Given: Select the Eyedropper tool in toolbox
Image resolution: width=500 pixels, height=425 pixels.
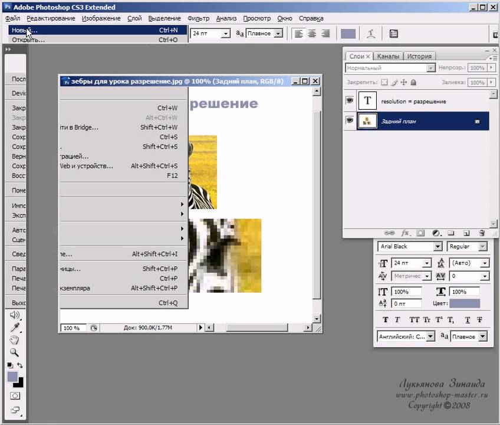Looking at the screenshot, I should tap(15, 327).
